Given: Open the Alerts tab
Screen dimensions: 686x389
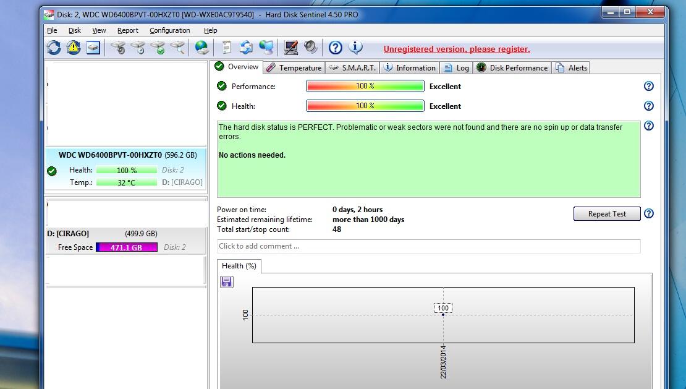Looking at the screenshot, I should 572,68.
